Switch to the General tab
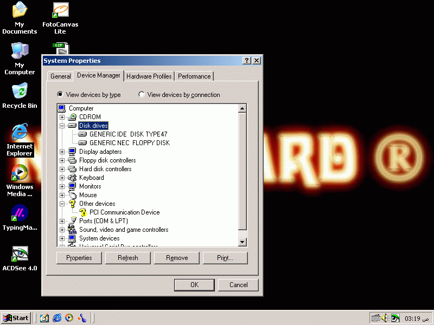 pos(61,76)
